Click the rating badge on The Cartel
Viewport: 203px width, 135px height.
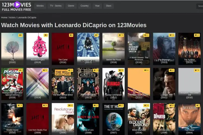coord(71,35)
